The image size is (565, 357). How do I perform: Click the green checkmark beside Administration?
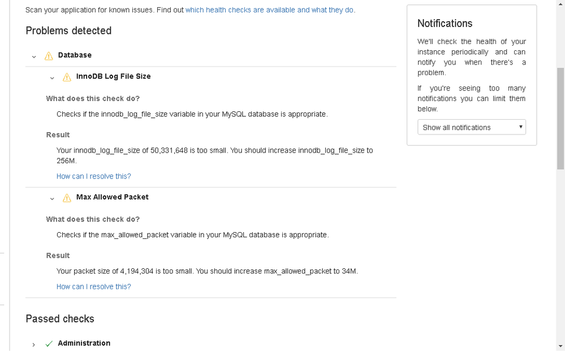click(49, 343)
